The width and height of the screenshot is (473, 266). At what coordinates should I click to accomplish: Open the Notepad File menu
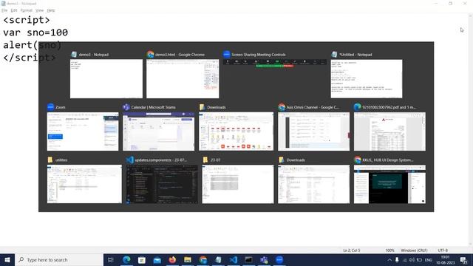click(4, 10)
